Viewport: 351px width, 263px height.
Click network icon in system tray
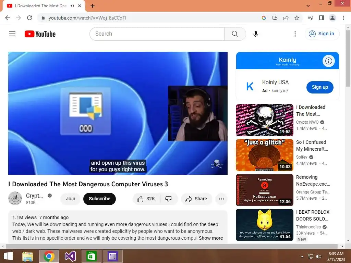[311, 256]
